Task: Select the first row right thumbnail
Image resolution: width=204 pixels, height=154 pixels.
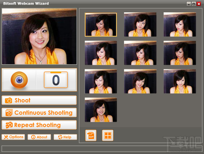Action: coord(180,24)
